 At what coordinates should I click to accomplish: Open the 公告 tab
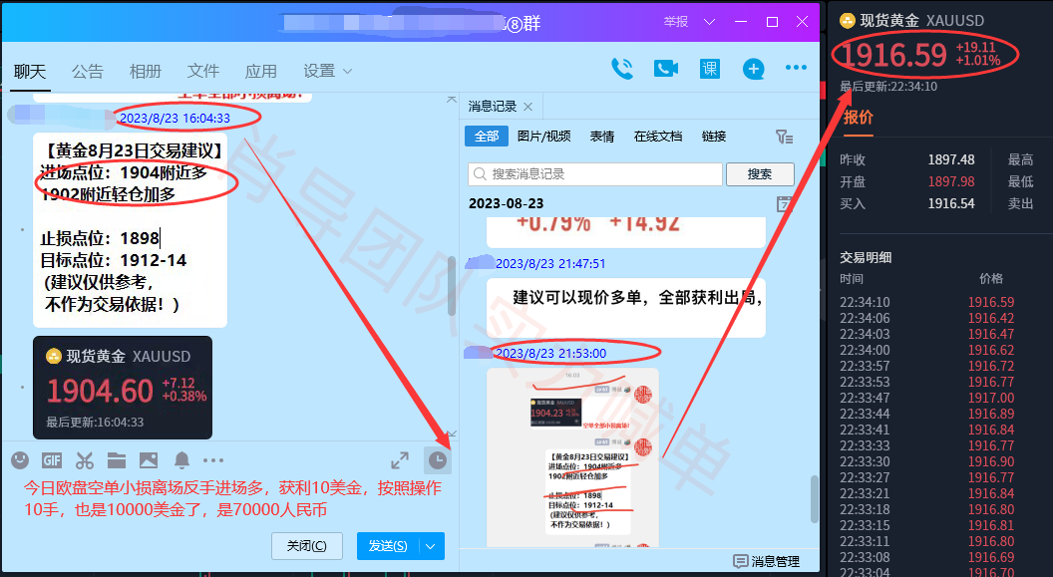point(88,71)
